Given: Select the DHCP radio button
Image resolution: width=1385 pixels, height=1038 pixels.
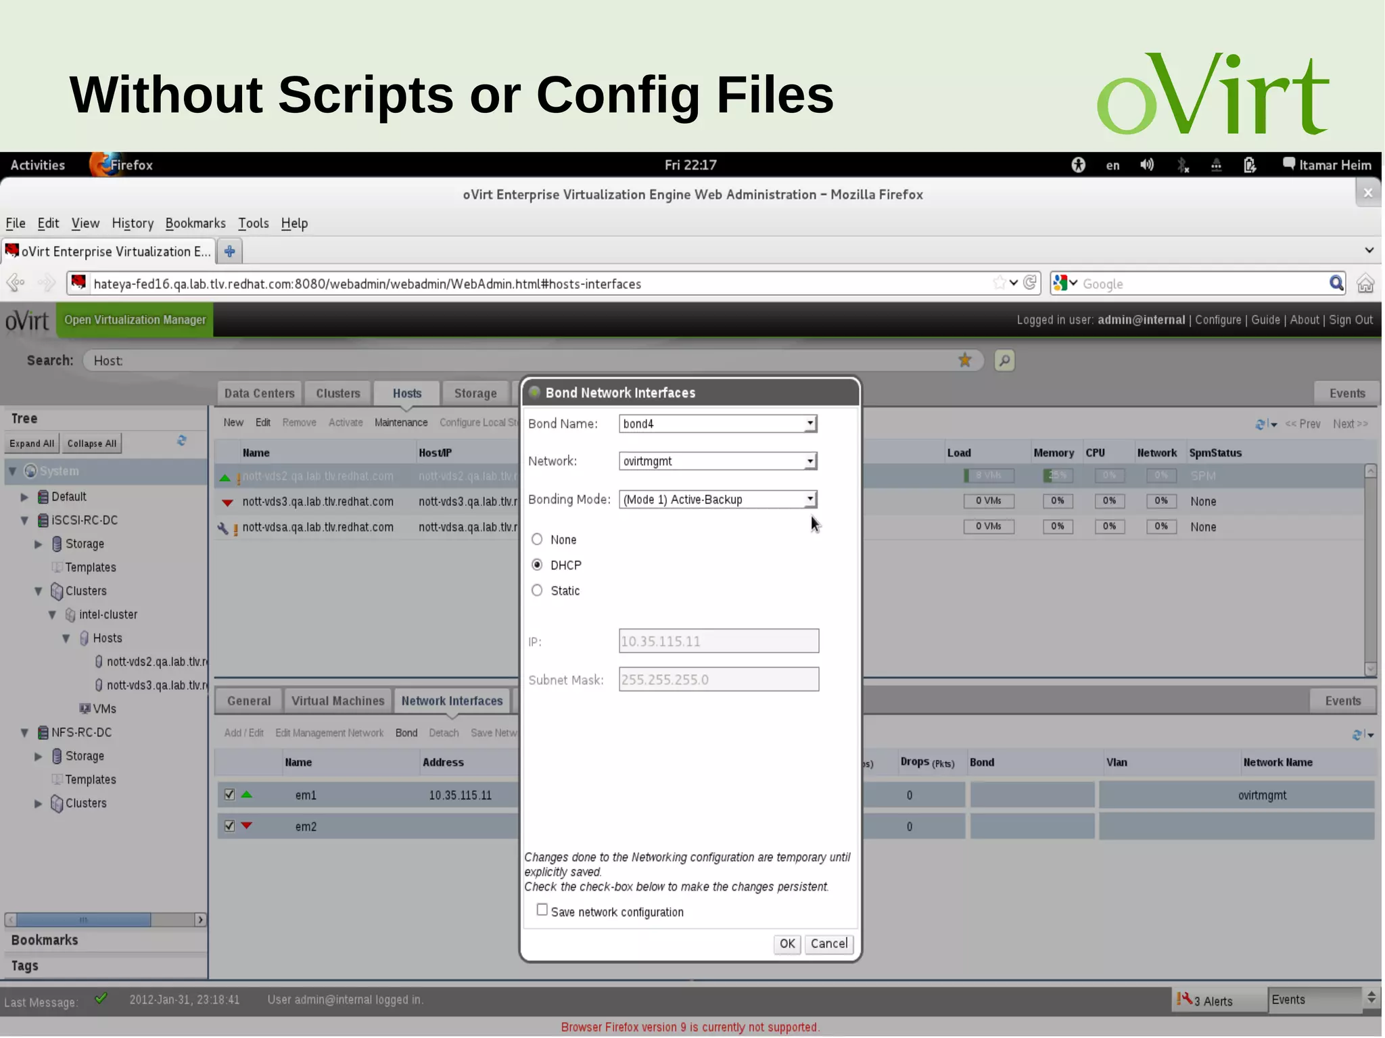Looking at the screenshot, I should point(537,565).
